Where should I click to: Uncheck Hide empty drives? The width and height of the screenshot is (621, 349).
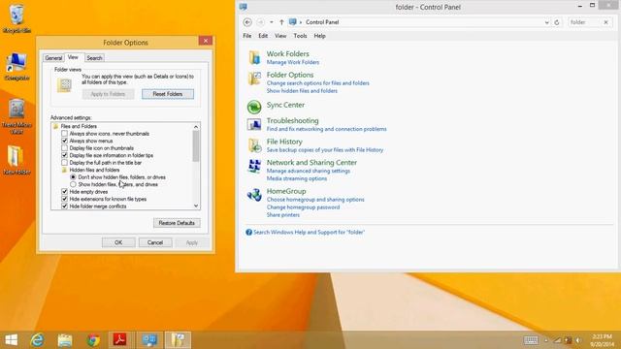pyautogui.click(x=65, y=192)
